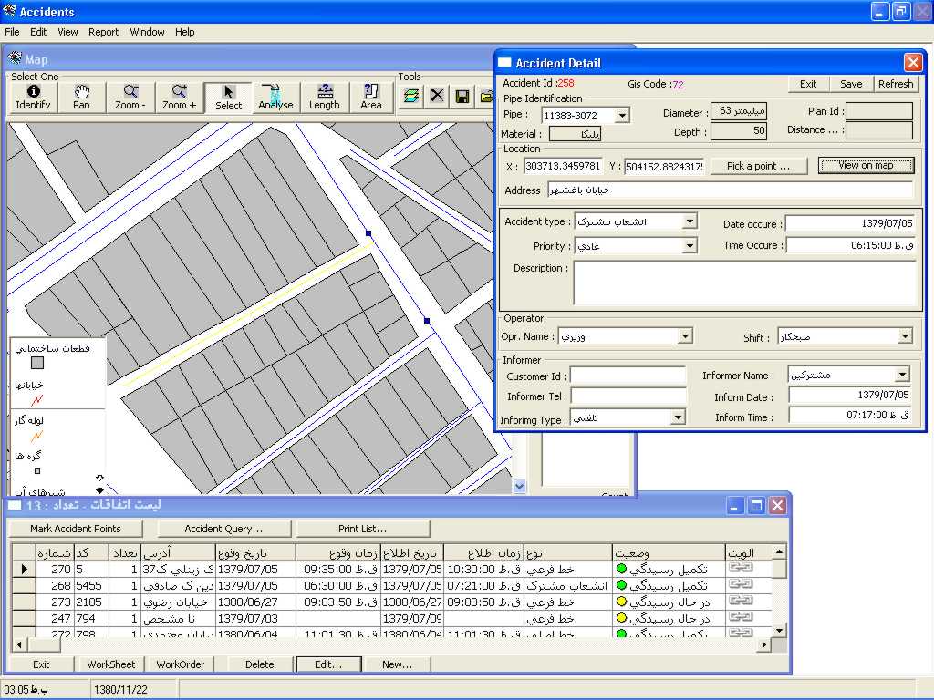The width and height of the screenshot is (934, 700).
Task: Activate the Pan hand tool
Action: (81, 97)
